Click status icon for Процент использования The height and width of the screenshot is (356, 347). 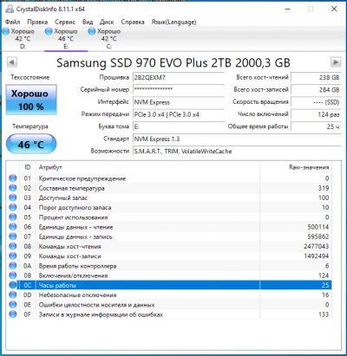13,217
